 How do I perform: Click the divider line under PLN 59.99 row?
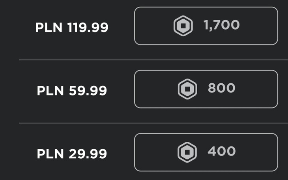click(x=153, y=123)
